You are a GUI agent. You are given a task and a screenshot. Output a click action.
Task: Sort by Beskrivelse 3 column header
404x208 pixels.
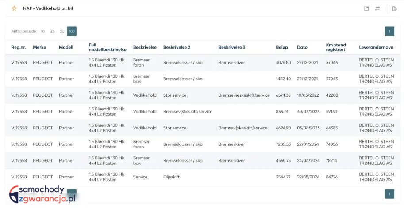tap(232, 47)
